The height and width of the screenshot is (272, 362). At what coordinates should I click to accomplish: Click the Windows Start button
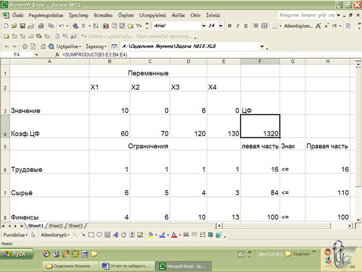click(19, 254)
